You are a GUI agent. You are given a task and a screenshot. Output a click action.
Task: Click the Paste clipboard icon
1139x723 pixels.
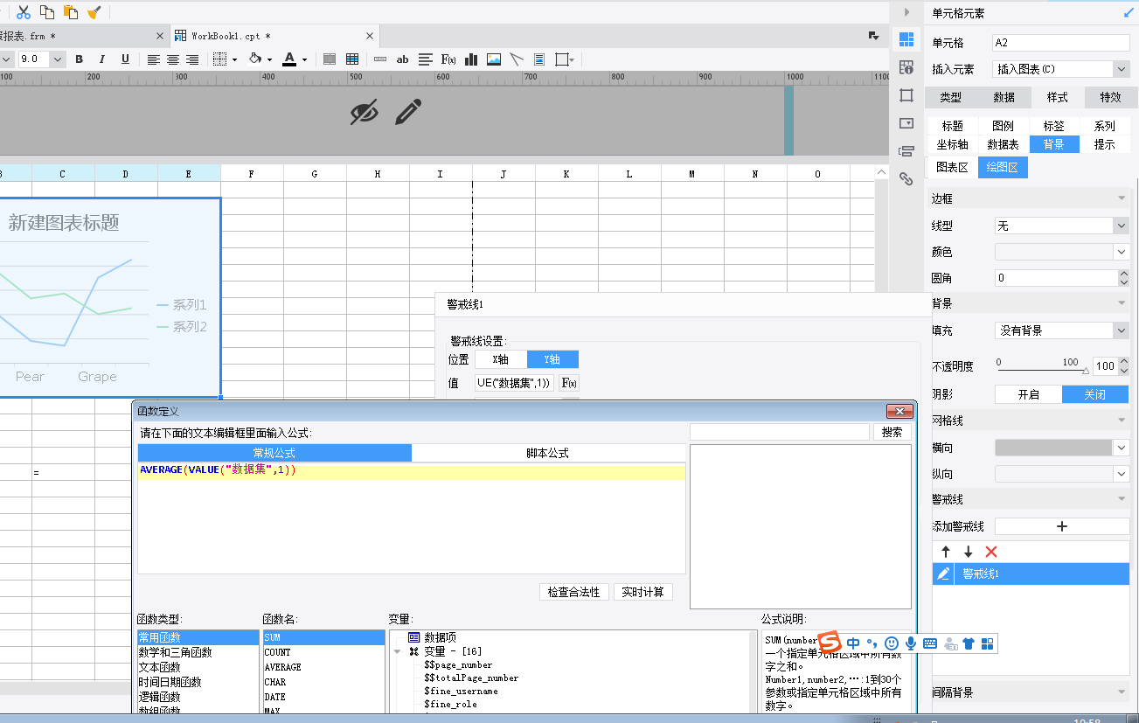tap(71, 11)
